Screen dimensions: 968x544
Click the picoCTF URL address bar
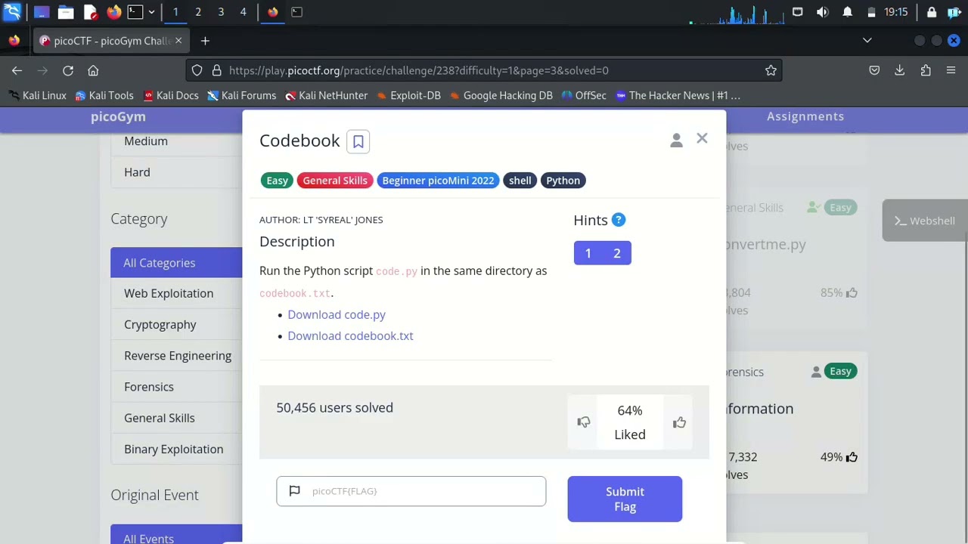coord(484,70)
